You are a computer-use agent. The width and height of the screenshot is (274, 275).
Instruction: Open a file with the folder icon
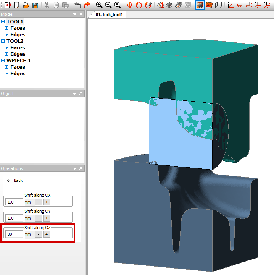pyautogui.click(x=26, y=5)
